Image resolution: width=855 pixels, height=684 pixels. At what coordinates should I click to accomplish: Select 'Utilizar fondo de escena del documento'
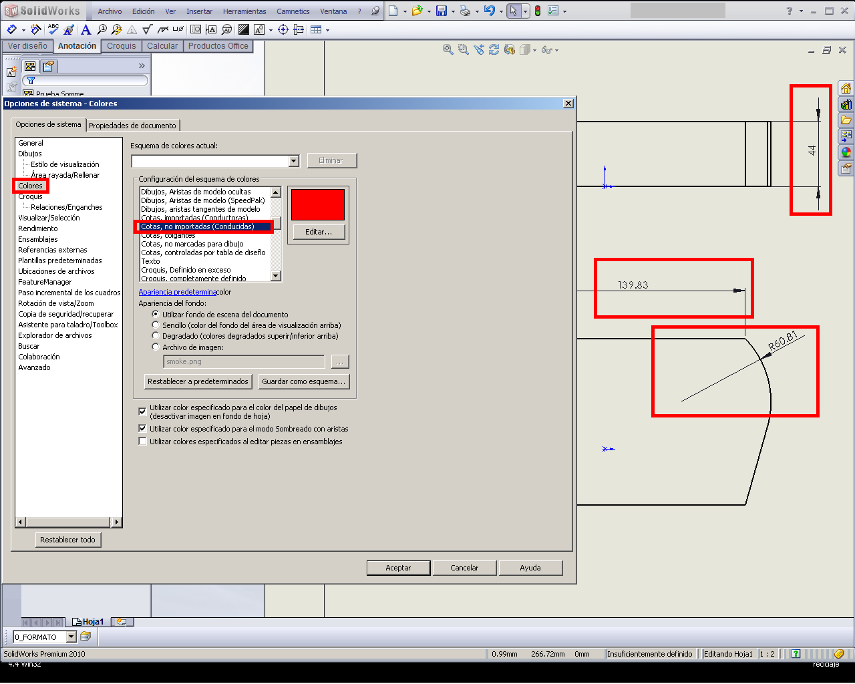coord(156,314)
